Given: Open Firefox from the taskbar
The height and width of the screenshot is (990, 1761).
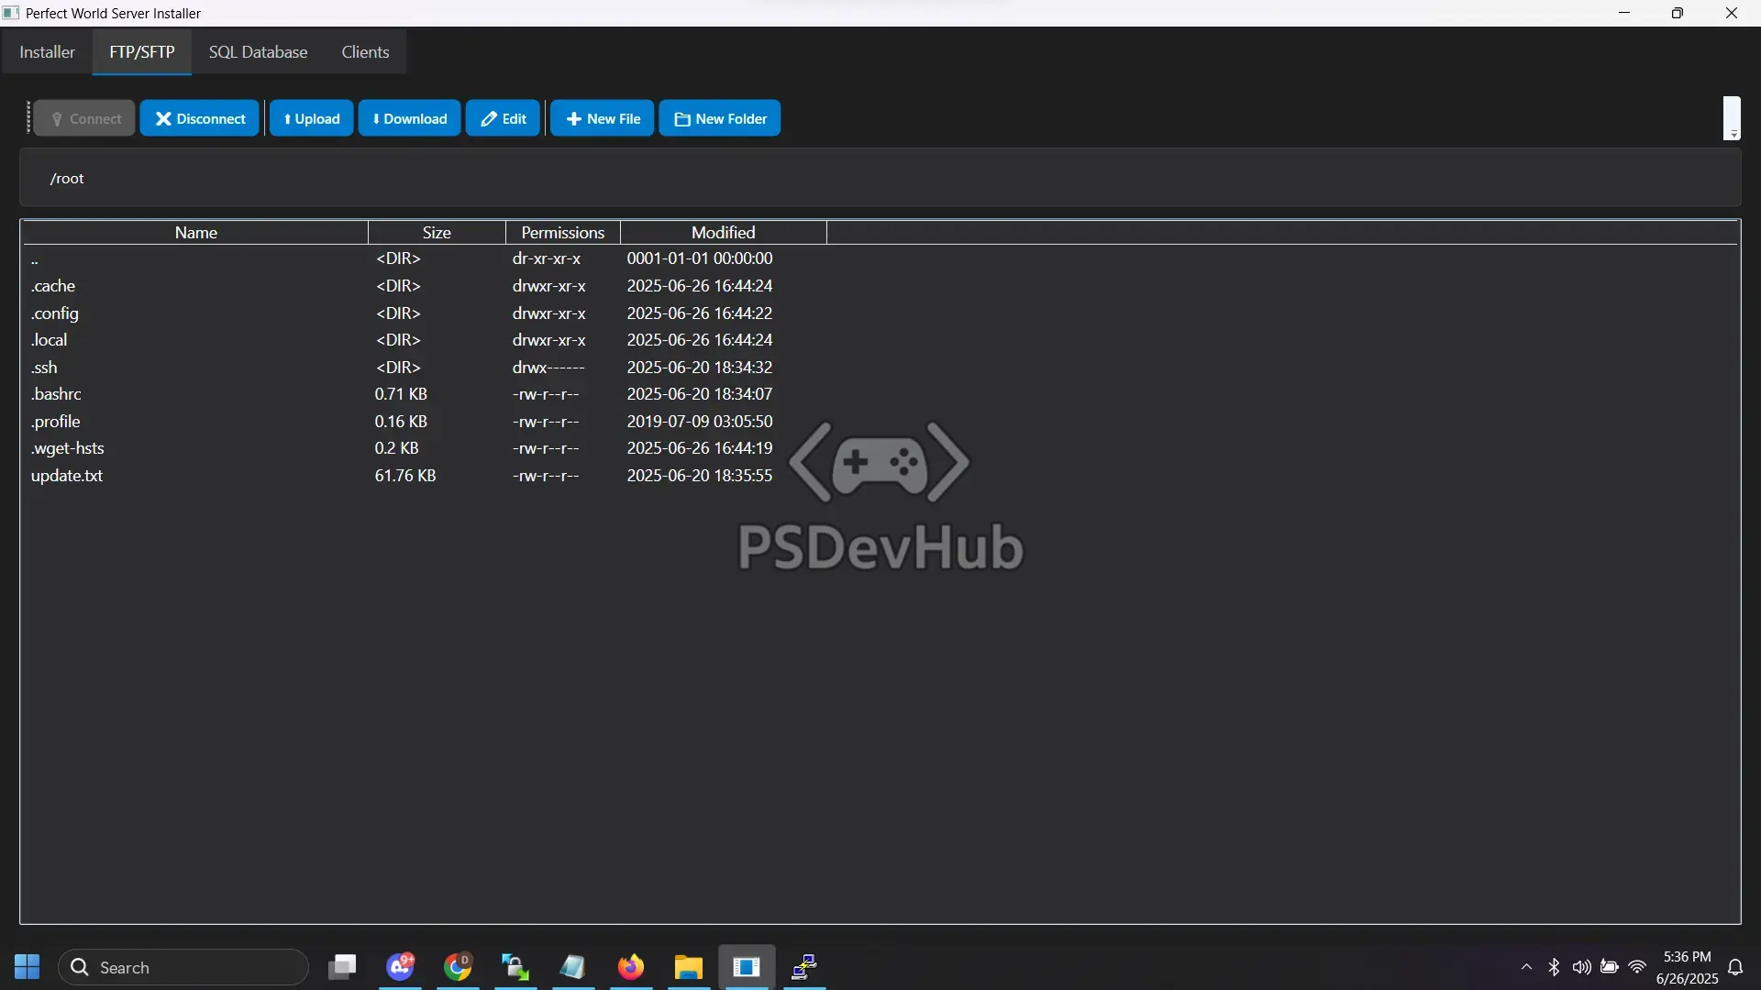Looking at the screenshot, I should click(631, 967).
